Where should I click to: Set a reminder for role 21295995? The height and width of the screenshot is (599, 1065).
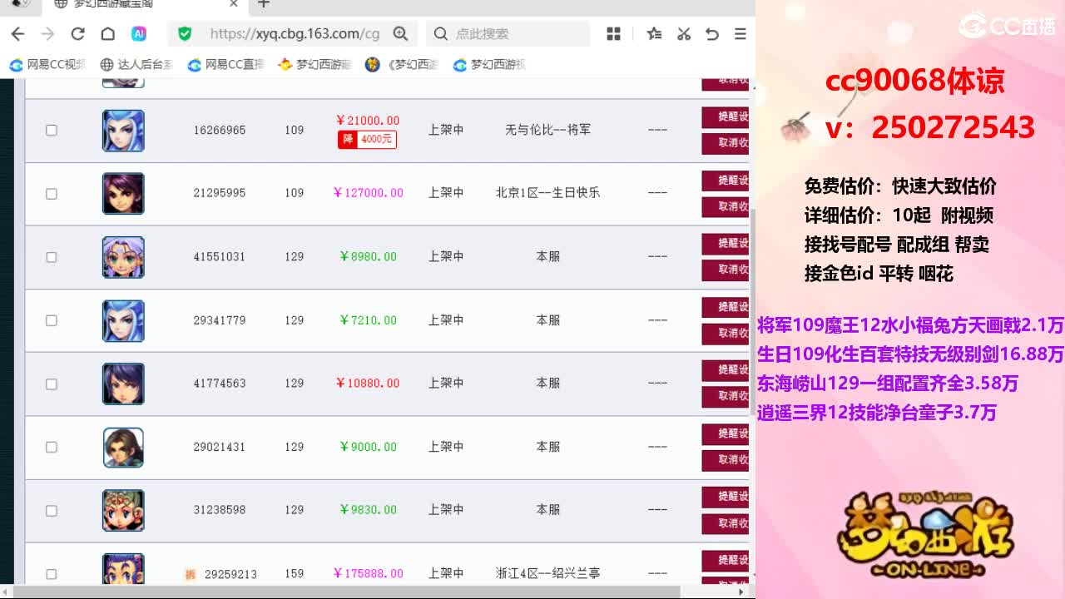point(726,180)
